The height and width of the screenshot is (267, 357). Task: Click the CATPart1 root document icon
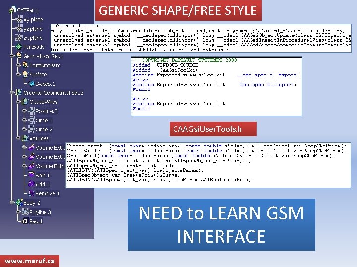pos(13,10)
